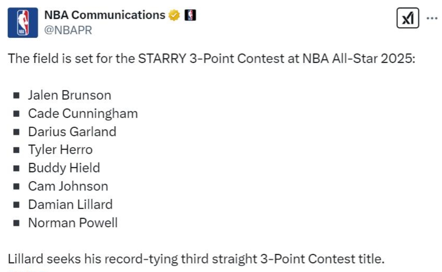The width and height of the screenshot is (442, 272).
Task: Click the bullet square before Jalen Brunson
Action: (16, 96)
